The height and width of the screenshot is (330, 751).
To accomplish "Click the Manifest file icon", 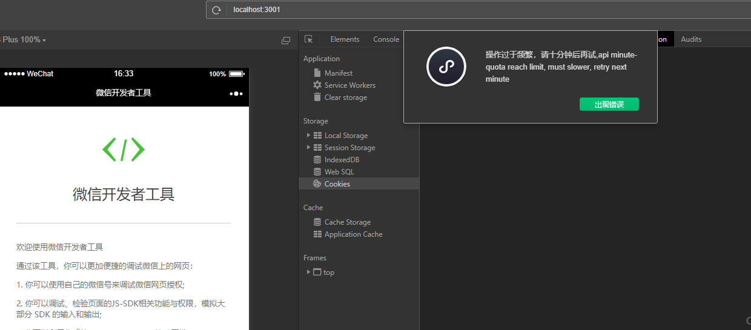I will (317, 73).
